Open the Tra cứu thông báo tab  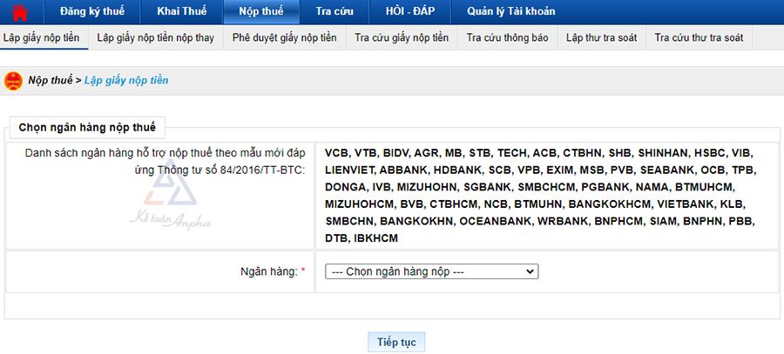click(508, 38)
